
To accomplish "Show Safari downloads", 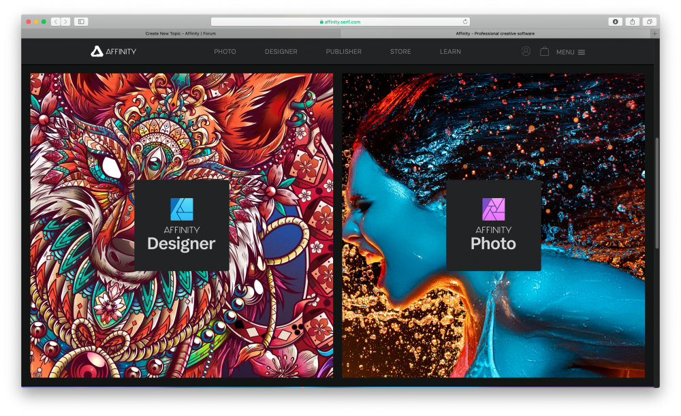I will (616, 21).
